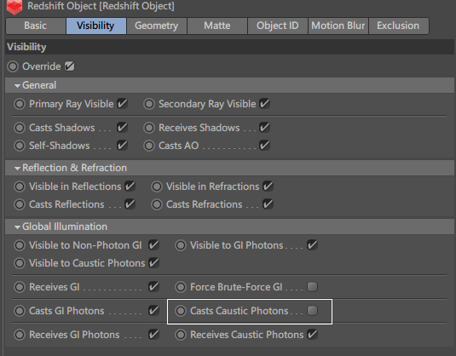Toggle Visible in Refractions checkbox
Image resolution: width=456 pixels, height=356 pixels.
click(268, 187)
